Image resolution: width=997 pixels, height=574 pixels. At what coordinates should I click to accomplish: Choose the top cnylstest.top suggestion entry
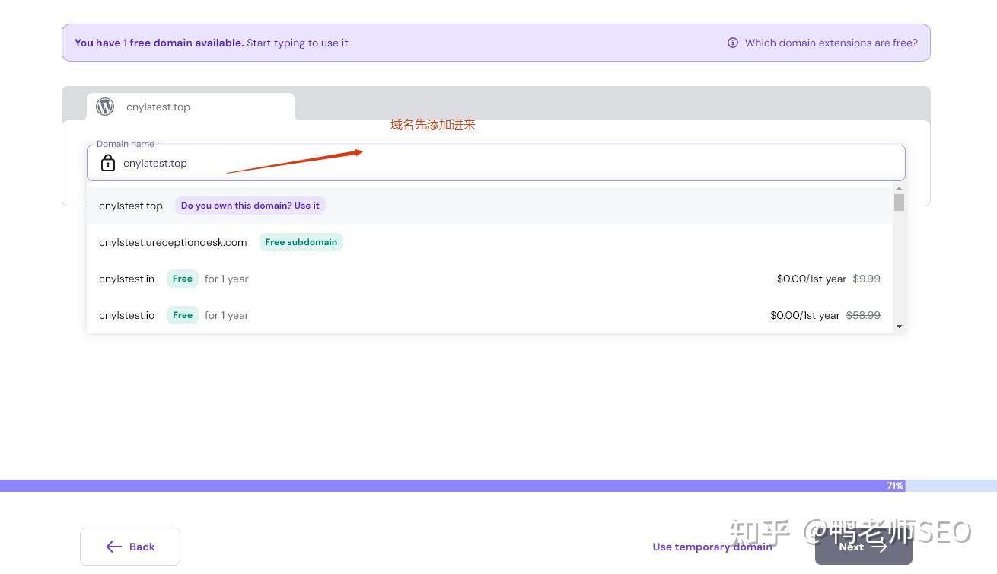point(130,206)
